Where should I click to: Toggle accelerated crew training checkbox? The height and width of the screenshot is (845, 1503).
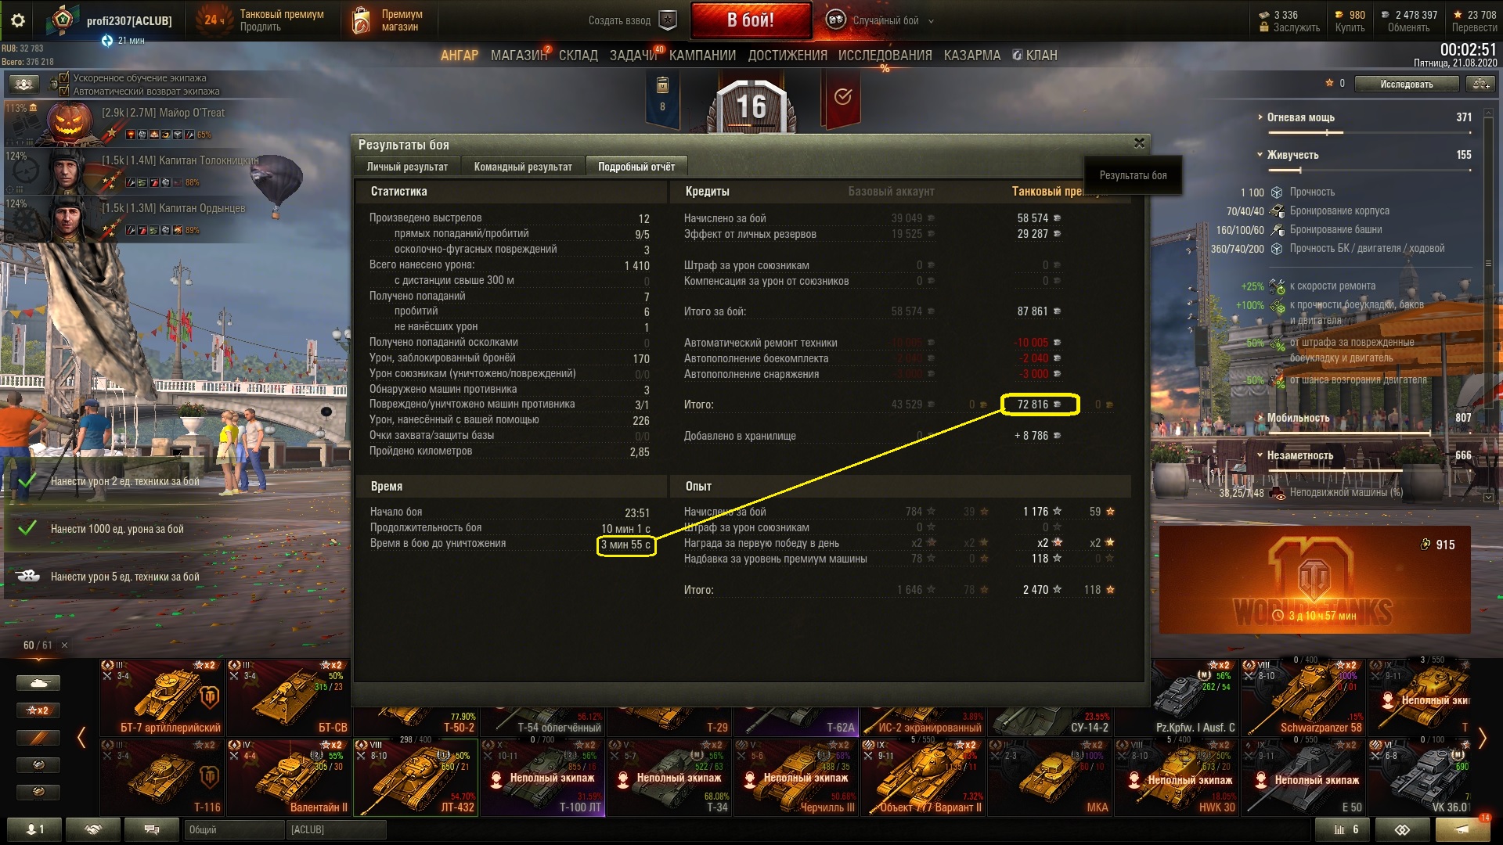coord(64,77)
